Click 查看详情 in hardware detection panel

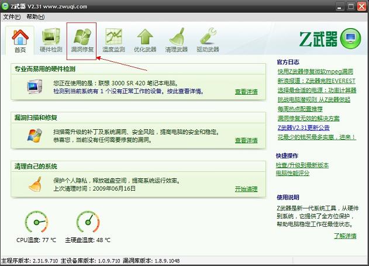pos(246,92)
